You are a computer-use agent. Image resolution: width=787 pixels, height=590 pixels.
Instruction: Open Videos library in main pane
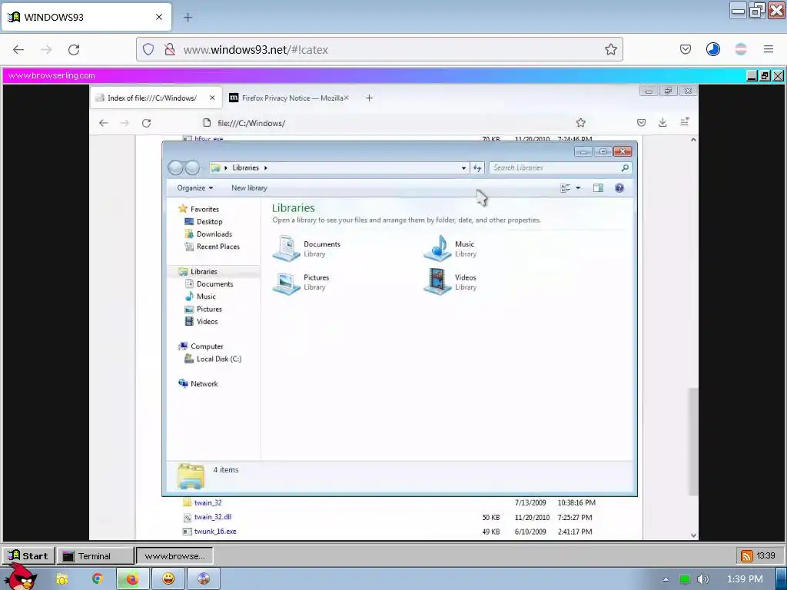450,282
